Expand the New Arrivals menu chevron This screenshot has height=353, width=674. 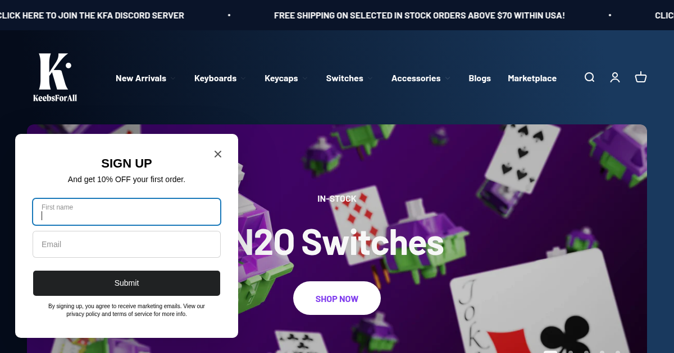point(173,78)
